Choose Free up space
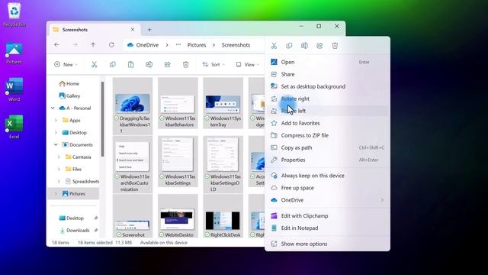This screenshot has width=488, height=275. click(x=327, y=188)
